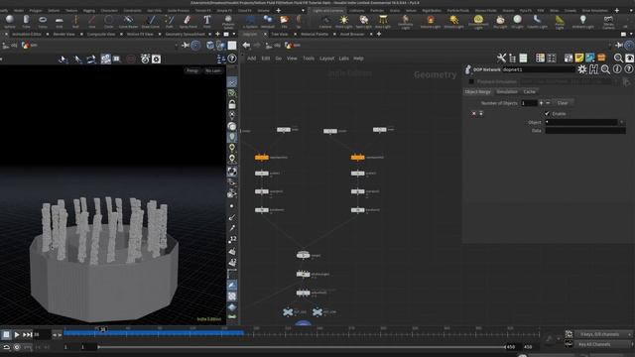Toggle the Playback Simulation checkbox

point(471,81)
